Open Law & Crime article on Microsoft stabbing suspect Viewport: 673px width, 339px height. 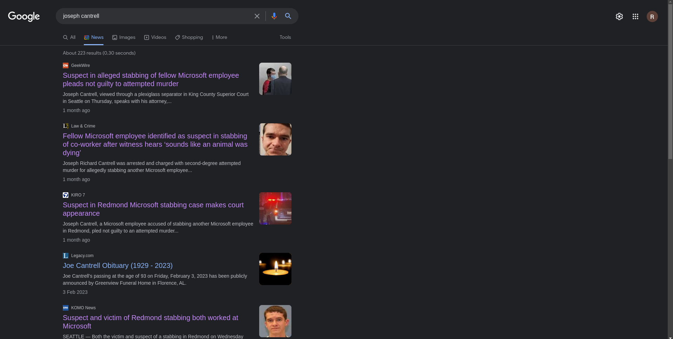[x=155, y=144]
